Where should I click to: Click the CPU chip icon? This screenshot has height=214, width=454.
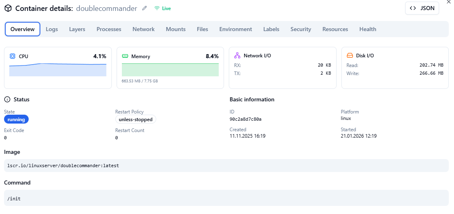(x=13, y=56)
